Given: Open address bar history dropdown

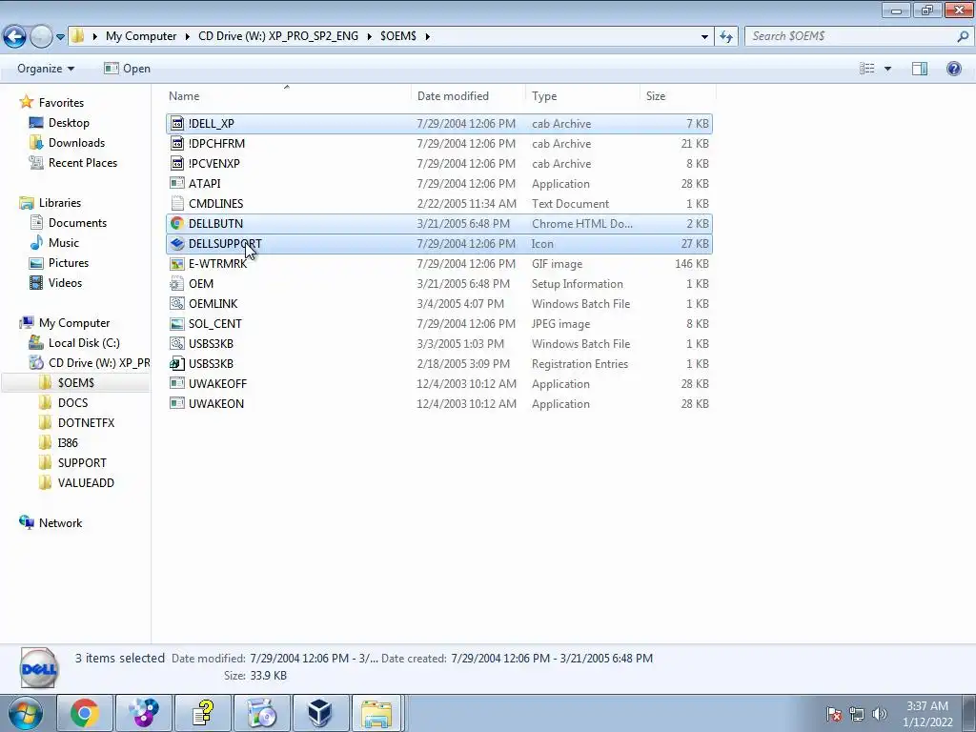Looking at the screenshot, I should (704, 37).
